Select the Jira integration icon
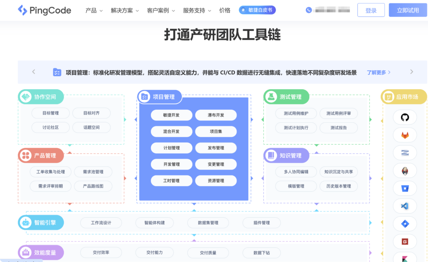Viewport: 428px width, 262px height. click(404, 223)
